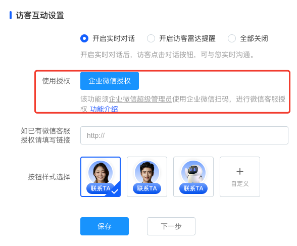Pick the male avatar button style
Viewport: 297px width, 246px height.
coord(147,177)
